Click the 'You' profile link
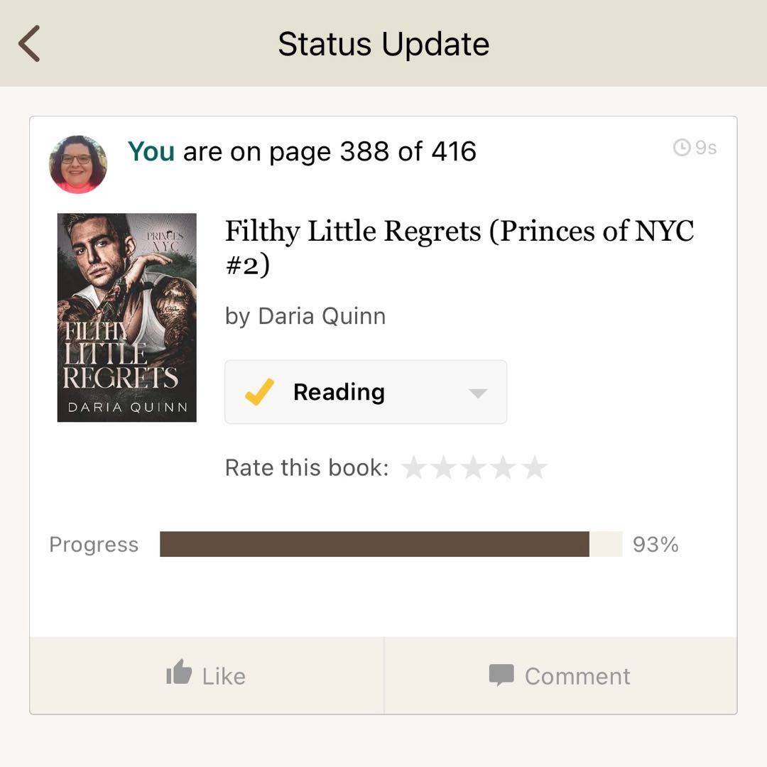 click(x=151, y=151)
